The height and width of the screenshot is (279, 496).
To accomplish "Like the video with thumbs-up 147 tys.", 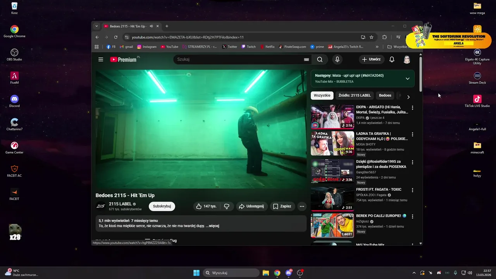I will pos(206,206).
